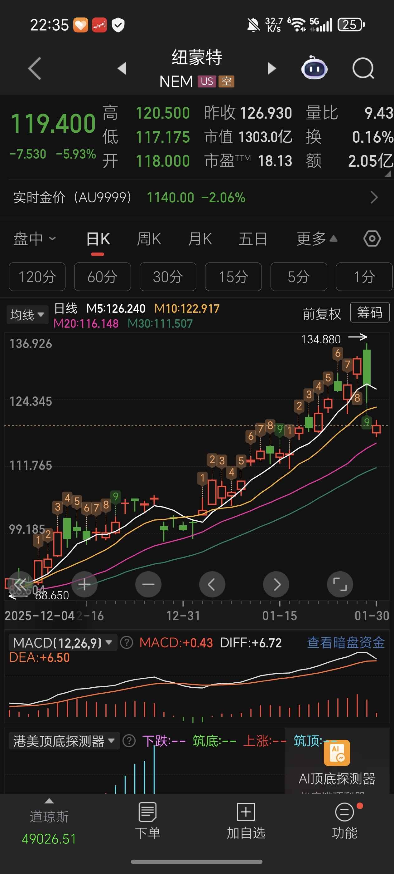Open 港美顶底探测器 indicator dropdown
This screenshot has width=394, height=874.
(65, 741)
